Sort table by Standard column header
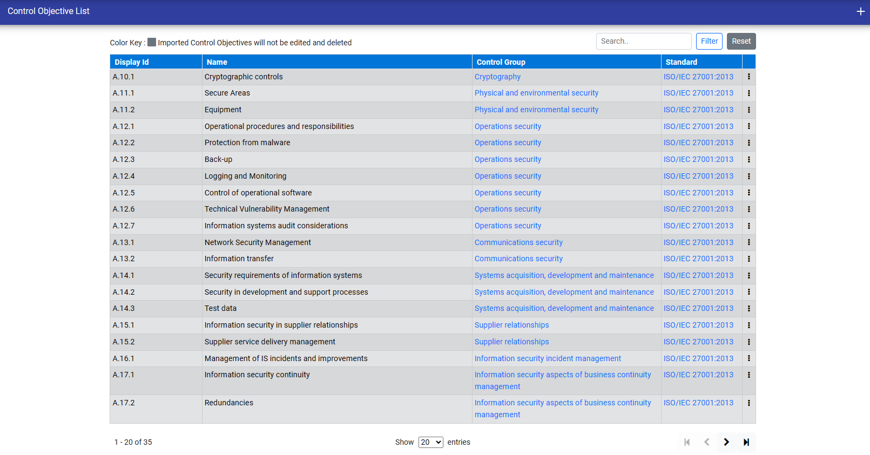Screen dimensions: 870x455 681,62
